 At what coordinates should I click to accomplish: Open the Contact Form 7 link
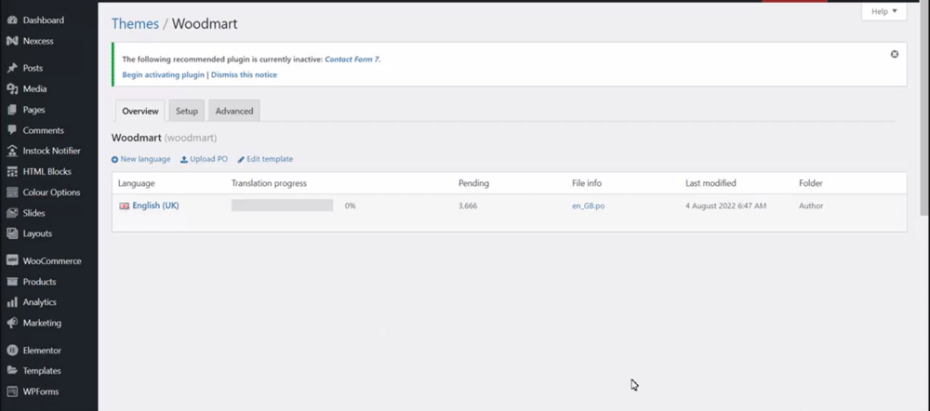point(352,60)
